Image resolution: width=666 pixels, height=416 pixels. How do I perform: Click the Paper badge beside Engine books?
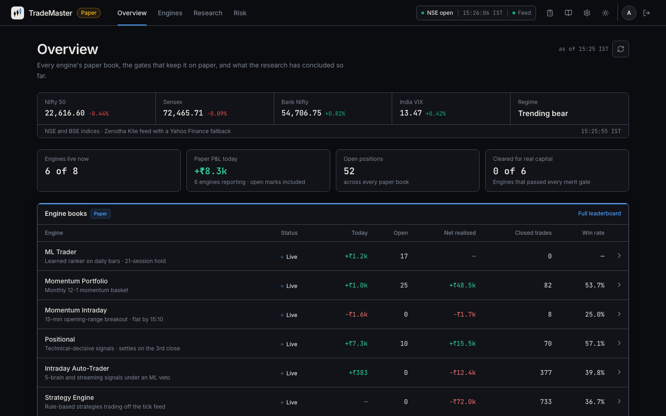pos(100,214)
